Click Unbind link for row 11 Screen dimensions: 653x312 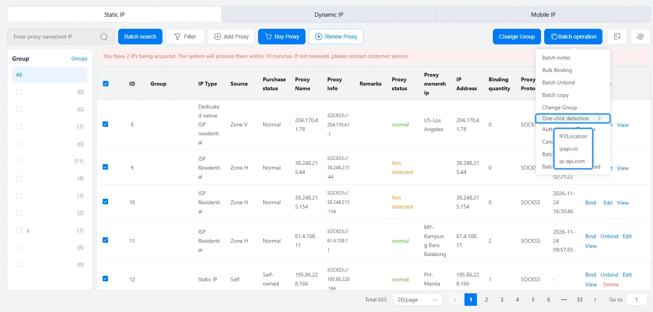(609, 236)
